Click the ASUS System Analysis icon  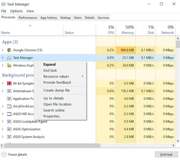(x=9, y=137)
